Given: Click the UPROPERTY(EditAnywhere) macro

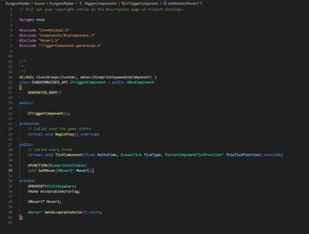Looking at the screenshot, I should 52,186.
